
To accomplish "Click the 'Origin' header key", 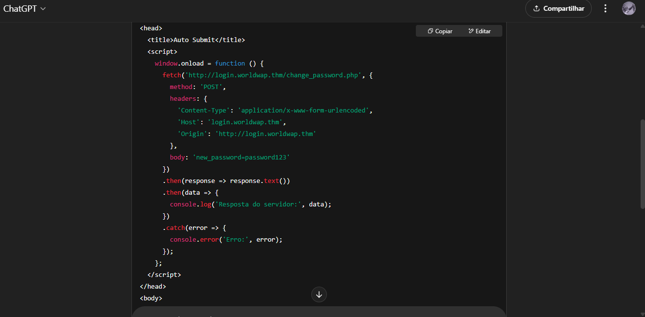I will pos(193,134).
